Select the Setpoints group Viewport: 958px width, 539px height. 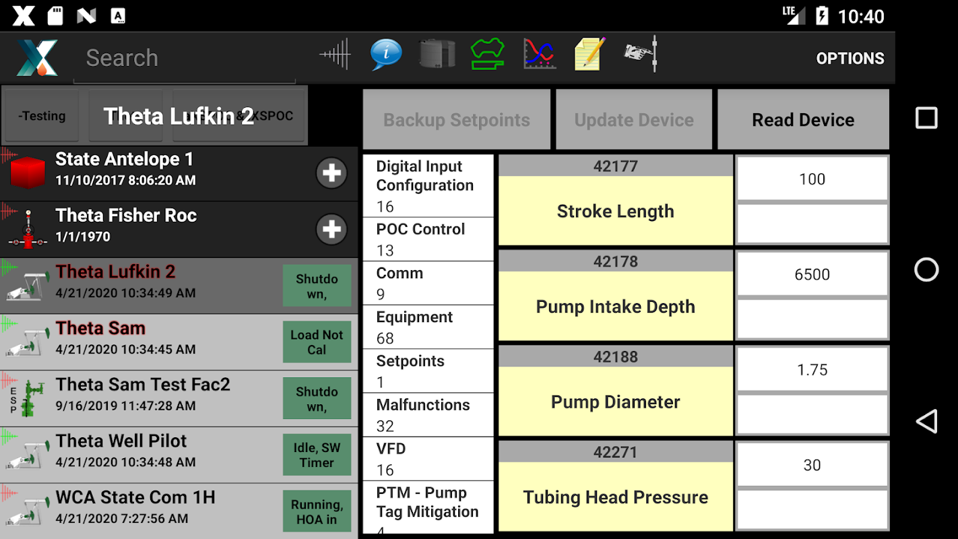428,371
